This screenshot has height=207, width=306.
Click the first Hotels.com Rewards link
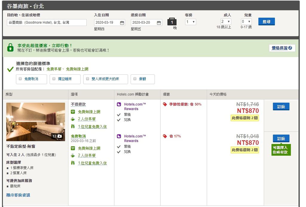click(x=135, y=107)
